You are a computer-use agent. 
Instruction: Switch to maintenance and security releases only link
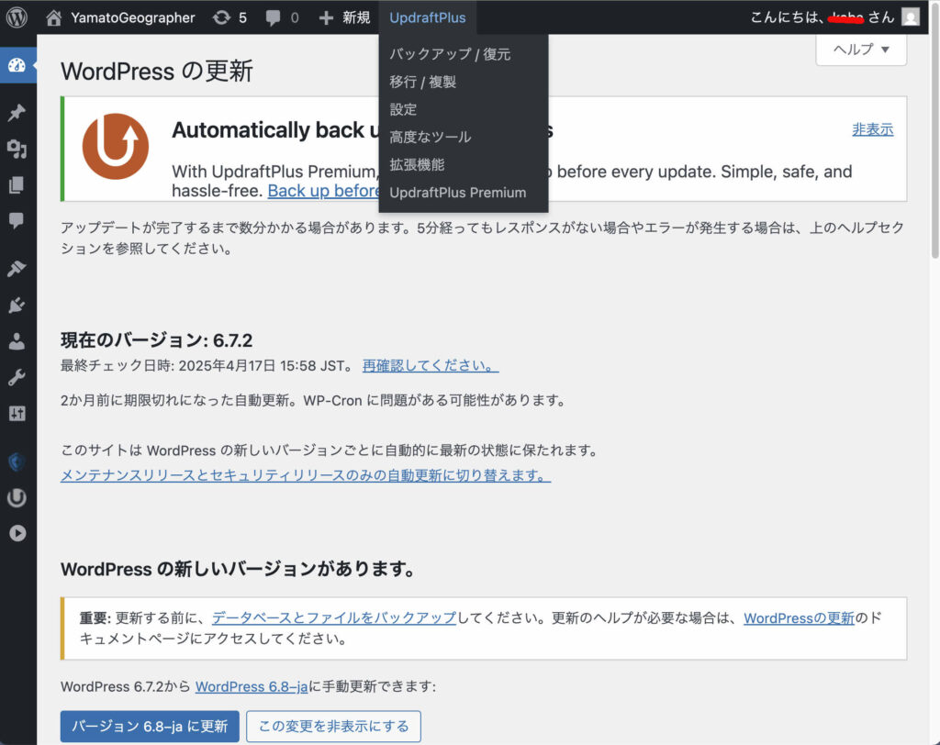coord(306,475)
